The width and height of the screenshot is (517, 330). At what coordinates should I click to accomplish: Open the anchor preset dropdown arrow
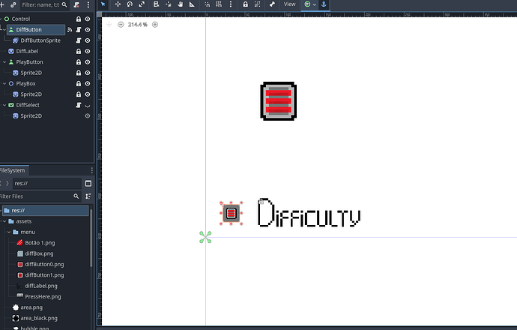click(x=314, y=4)
